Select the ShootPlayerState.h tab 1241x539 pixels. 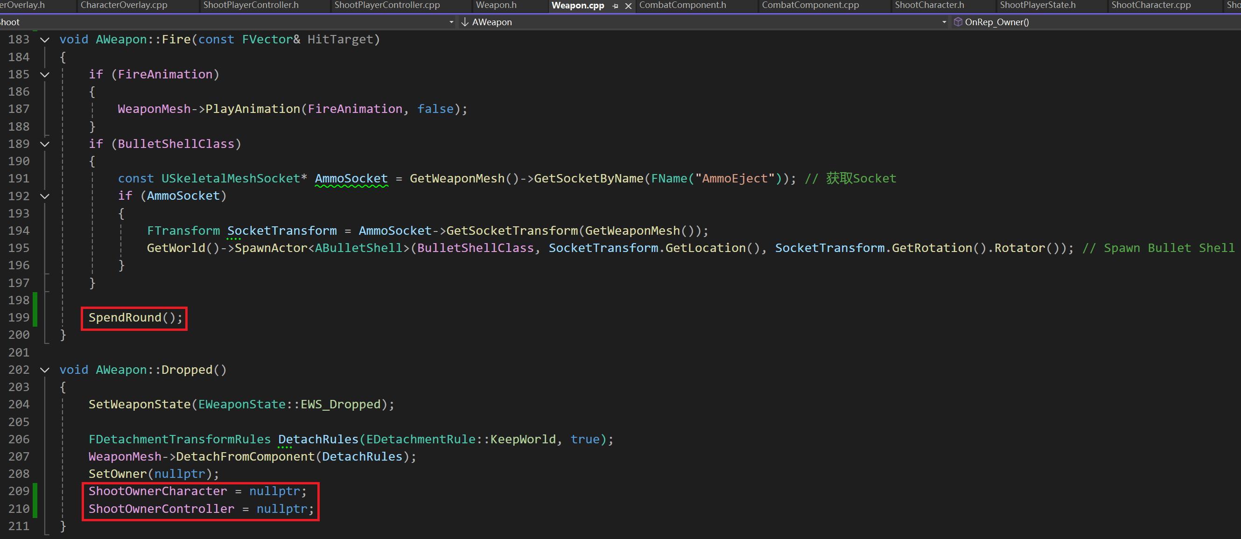[x=1037, y=5]
